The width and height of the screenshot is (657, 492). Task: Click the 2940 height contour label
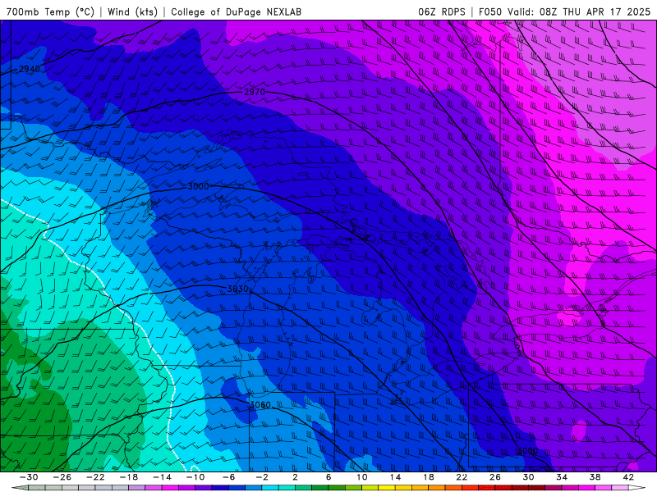click(30, 69)
